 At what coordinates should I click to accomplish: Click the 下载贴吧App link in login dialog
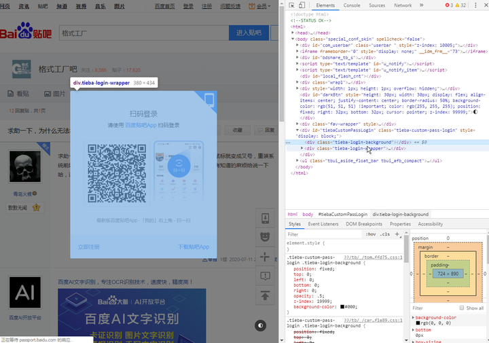click(x=194, y=247)
